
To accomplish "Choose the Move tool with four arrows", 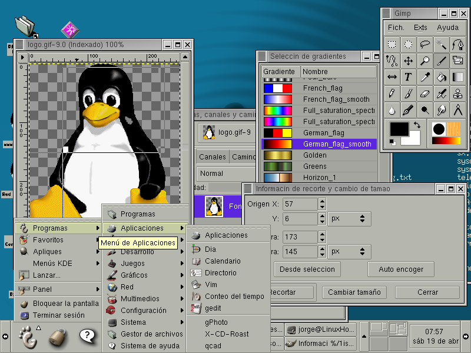I will (x=408, y=61).
